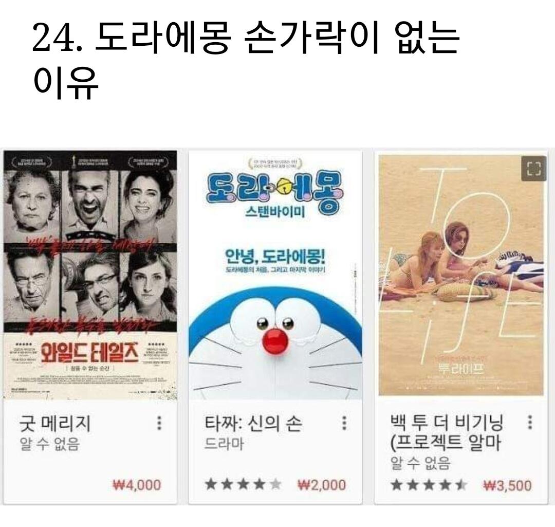Open more options for 굿 메리지

pyautogui.click(x=159, y=423)
